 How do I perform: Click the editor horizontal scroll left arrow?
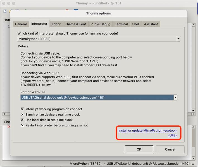click(x=4, y=114)
